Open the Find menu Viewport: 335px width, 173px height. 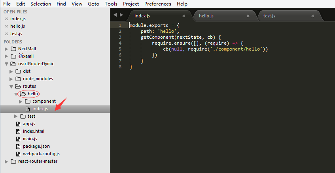[x=61, y=4]
